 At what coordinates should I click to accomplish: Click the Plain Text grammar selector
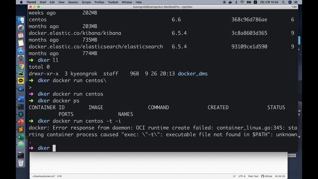(x=253, y=177)
